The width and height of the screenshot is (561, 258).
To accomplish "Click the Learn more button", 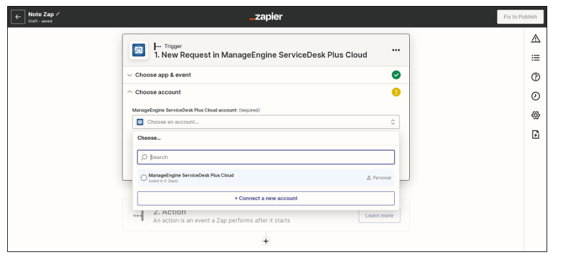I will coord(379,216).
